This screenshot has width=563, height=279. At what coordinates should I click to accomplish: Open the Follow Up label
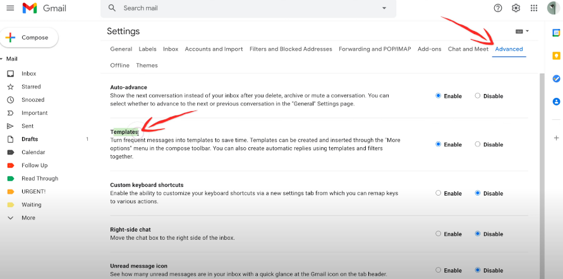coord(35,165)
